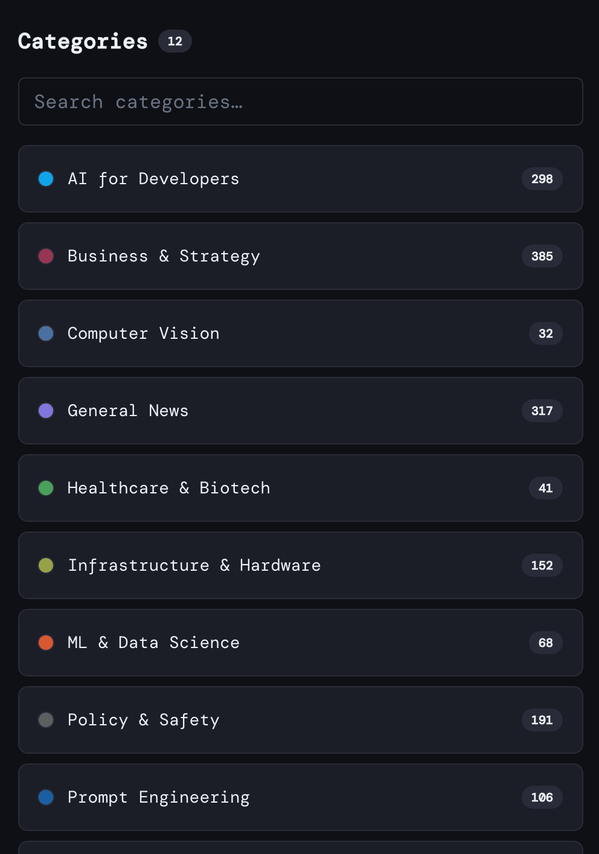Viewport: 599px width, 854px height.
Task: Click the crimson dot beside Business & Strategy
Action: point(46,256)
